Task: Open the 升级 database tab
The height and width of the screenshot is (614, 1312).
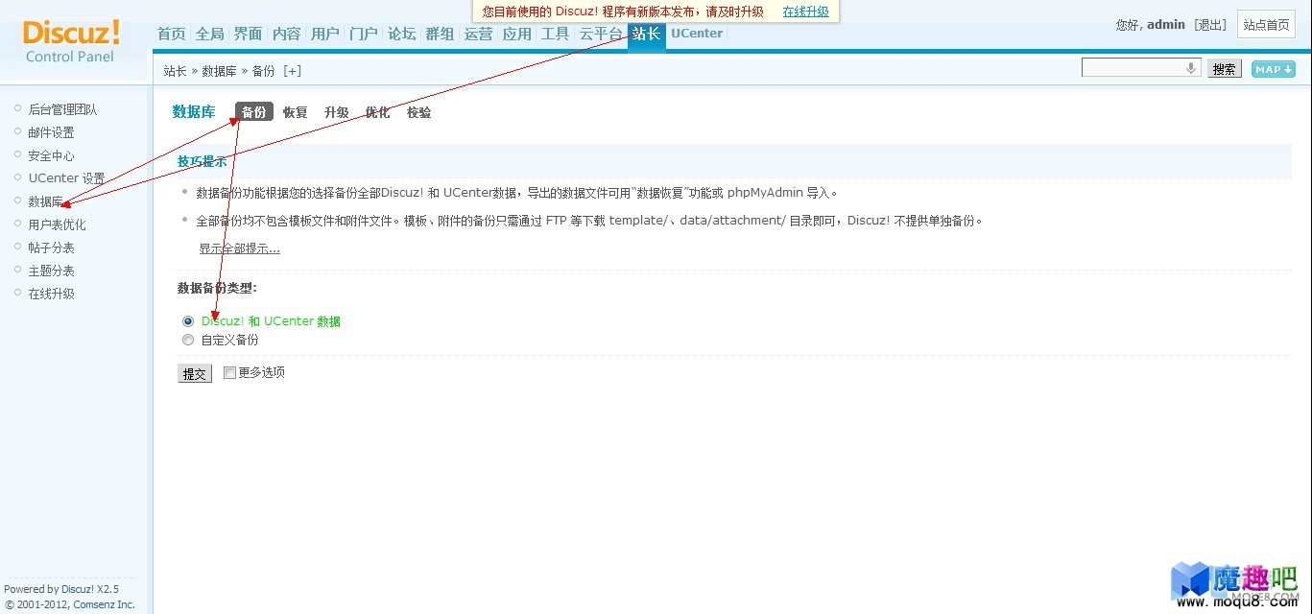Action: pos(337,112)
